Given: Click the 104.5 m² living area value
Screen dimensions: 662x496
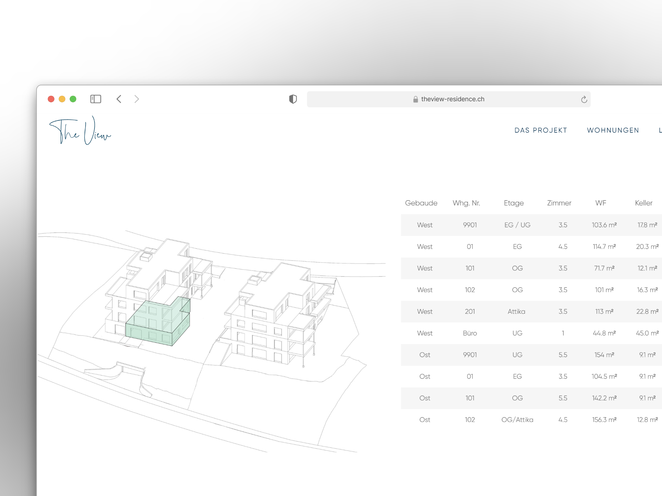Looking at the screenshot, I should [604, 377].
